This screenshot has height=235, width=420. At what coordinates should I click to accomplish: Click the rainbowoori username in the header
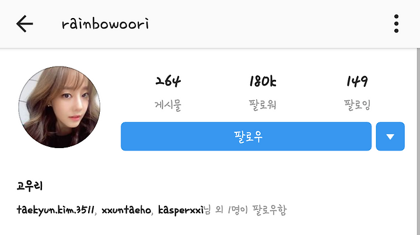(105, 24)
